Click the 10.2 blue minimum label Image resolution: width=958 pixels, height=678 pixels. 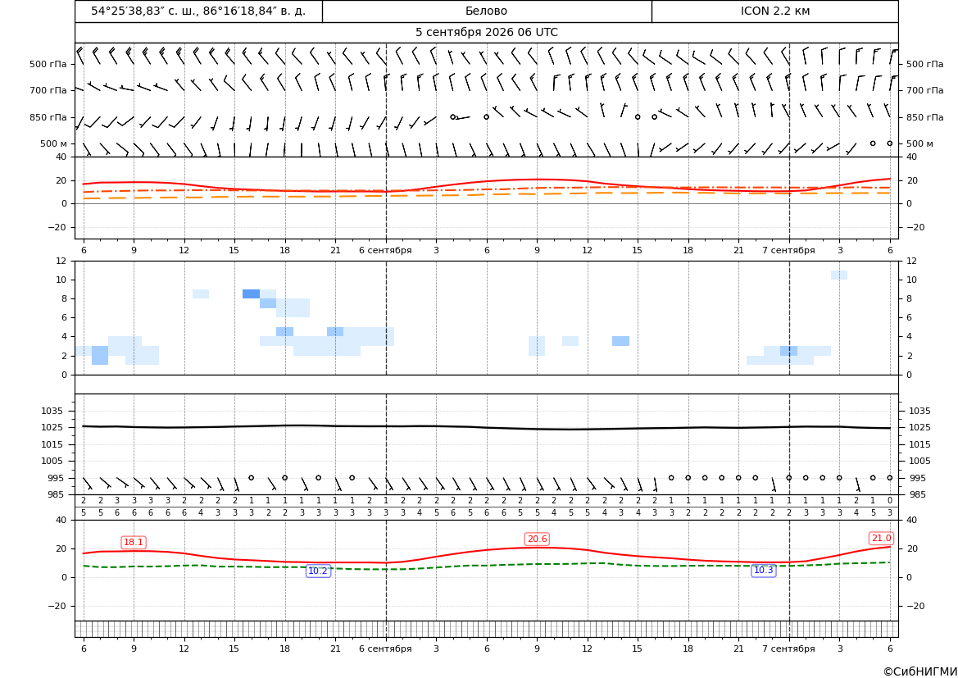tap(318, 571)
